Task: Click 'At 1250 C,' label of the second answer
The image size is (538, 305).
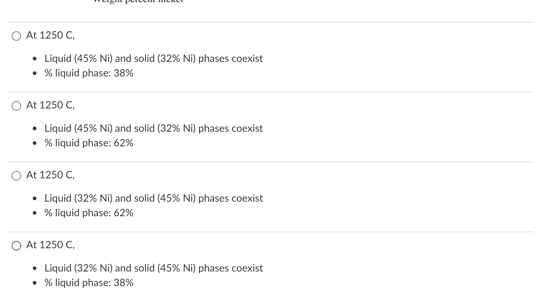Action: click(50, 105)
